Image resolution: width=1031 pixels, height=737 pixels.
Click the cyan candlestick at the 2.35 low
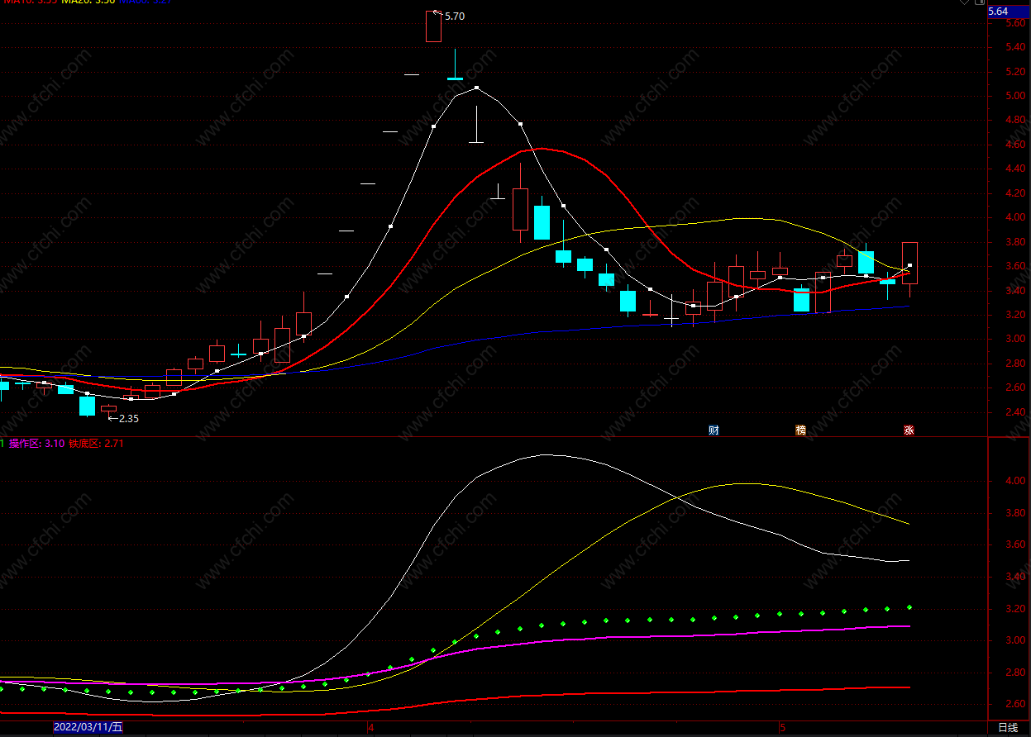coord(88,405)
